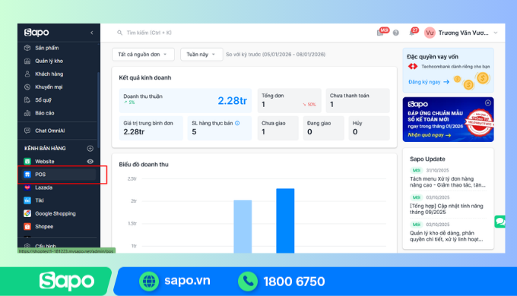Click the Khách hàng person icon
The image size is (517, 296).
(27, 74)
